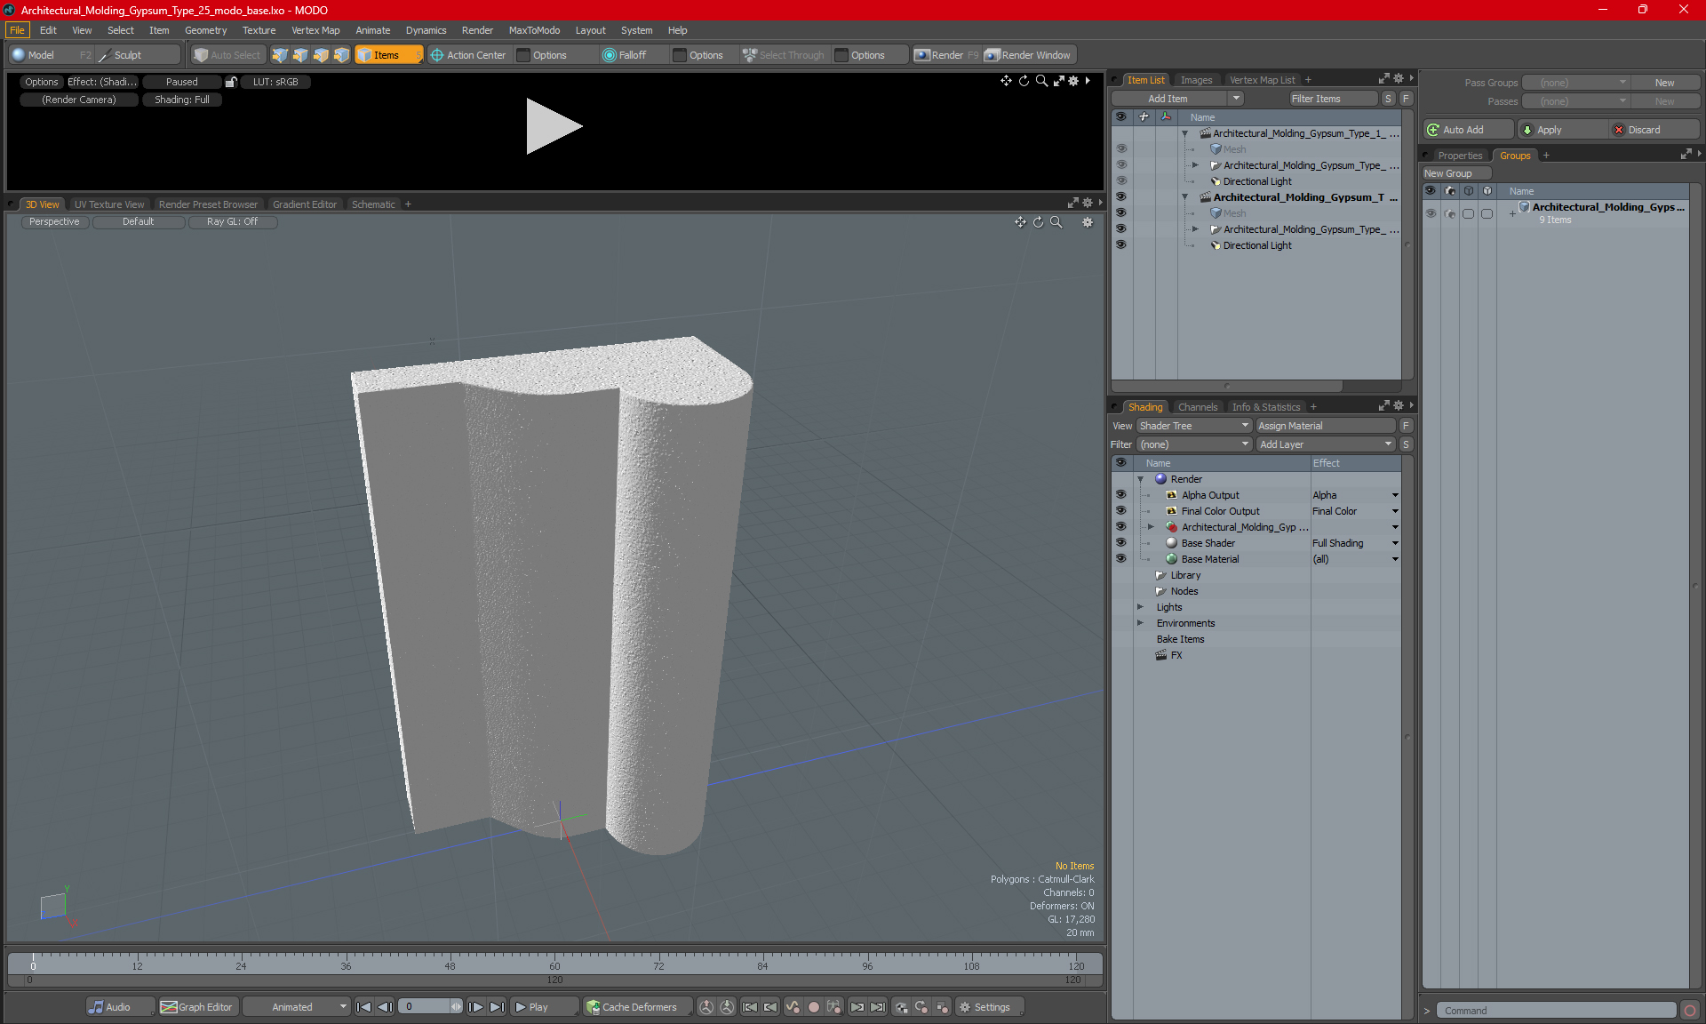The image size is (1706, 1024).
Task: Click Play button in timeline
Action: coord(543,1007)
